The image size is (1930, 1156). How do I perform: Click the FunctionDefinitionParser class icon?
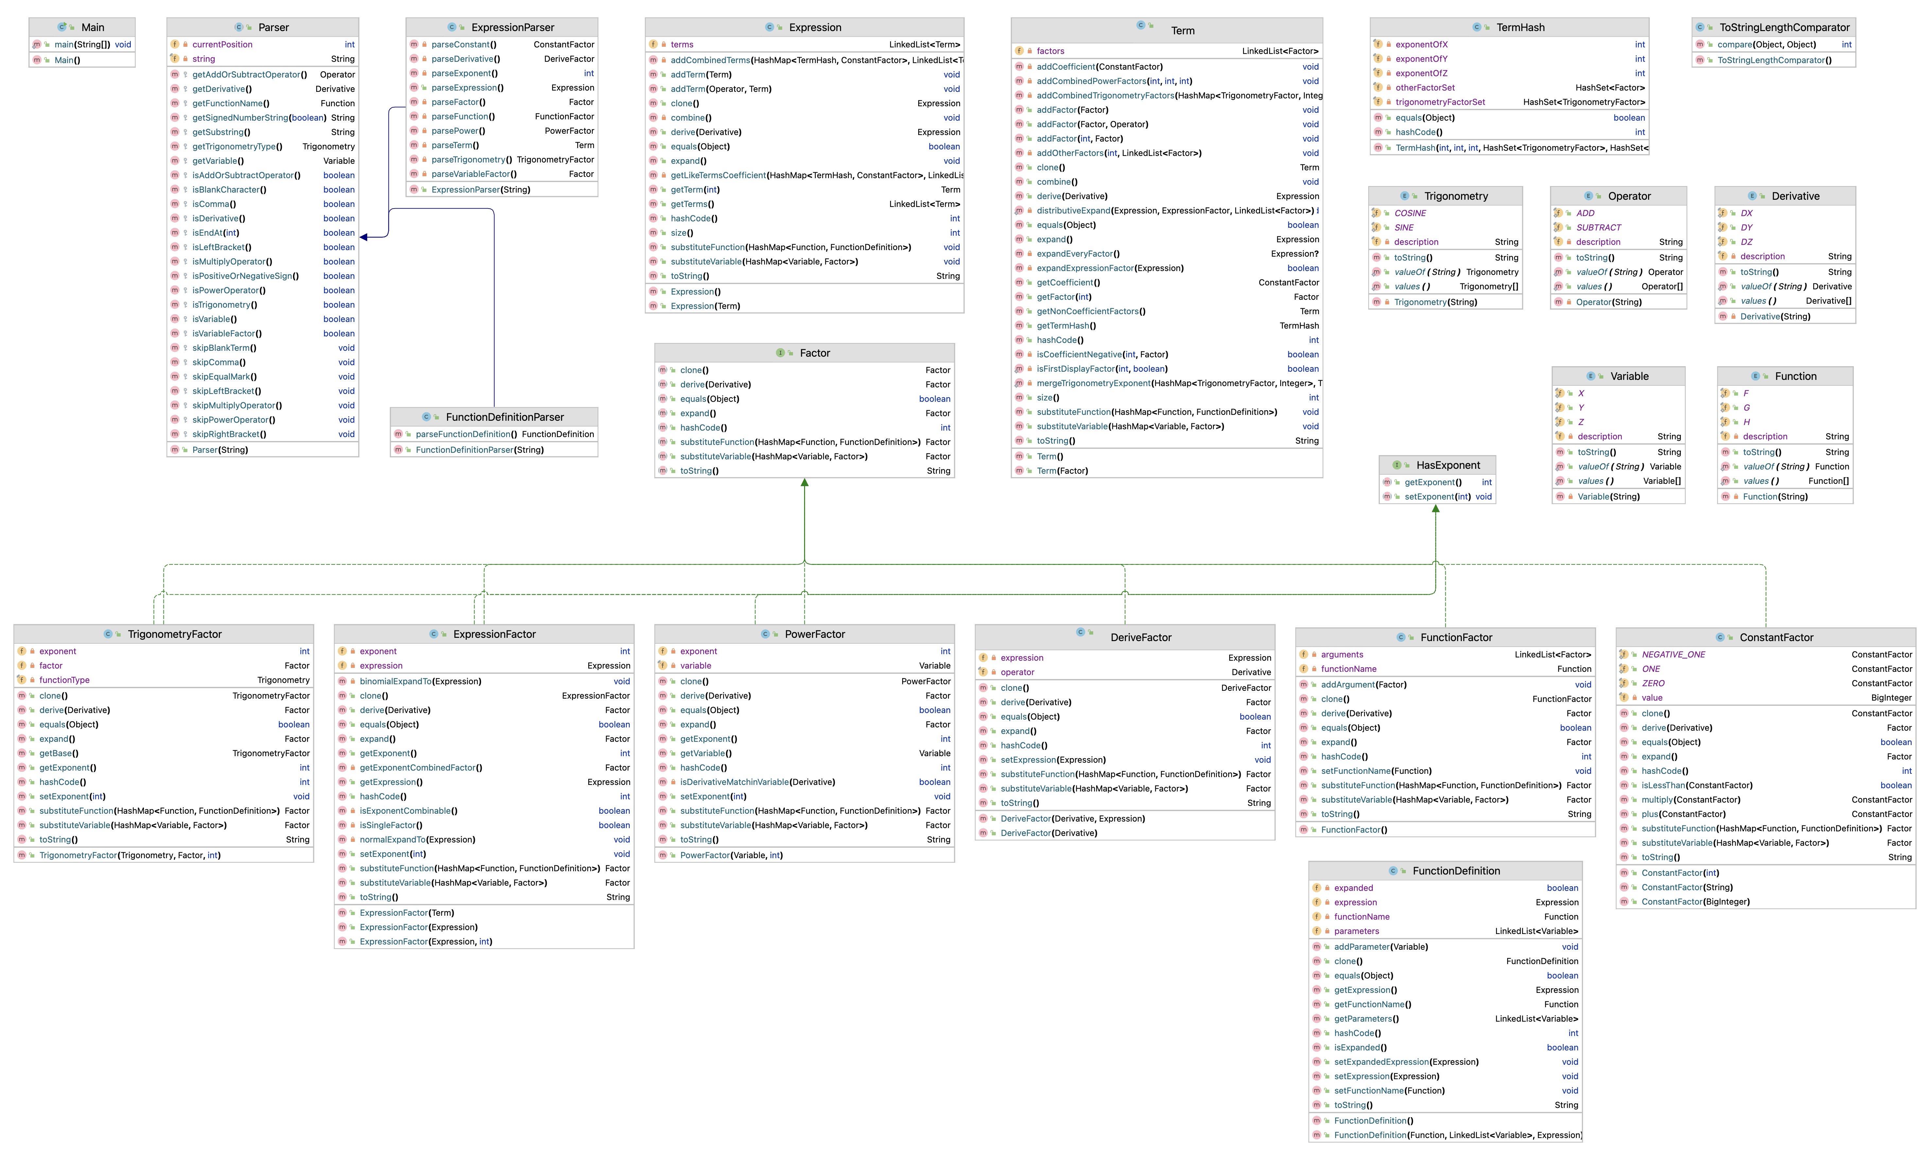426,417
